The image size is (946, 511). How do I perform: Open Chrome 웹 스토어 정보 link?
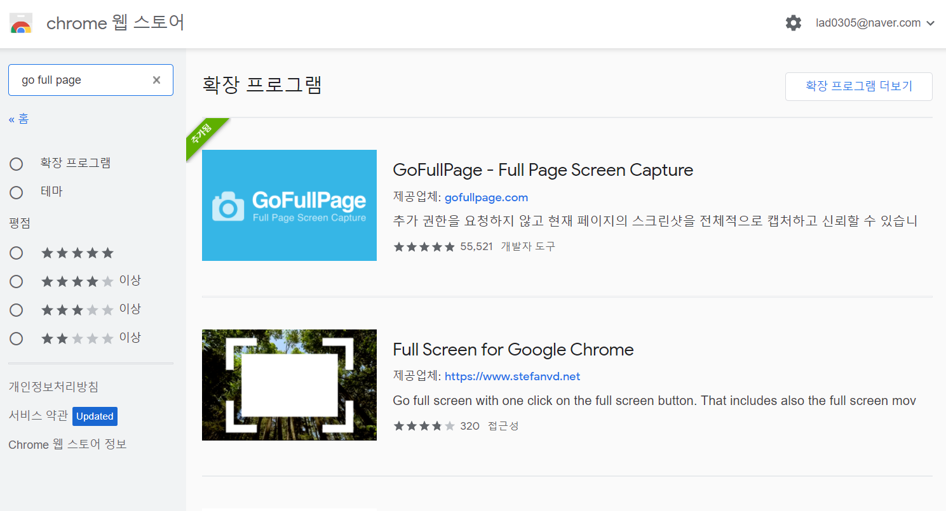pos(67,444)
